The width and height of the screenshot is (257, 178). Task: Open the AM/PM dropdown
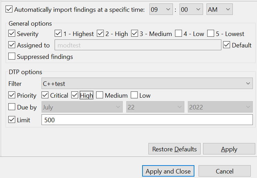click(x=219, y=9)
